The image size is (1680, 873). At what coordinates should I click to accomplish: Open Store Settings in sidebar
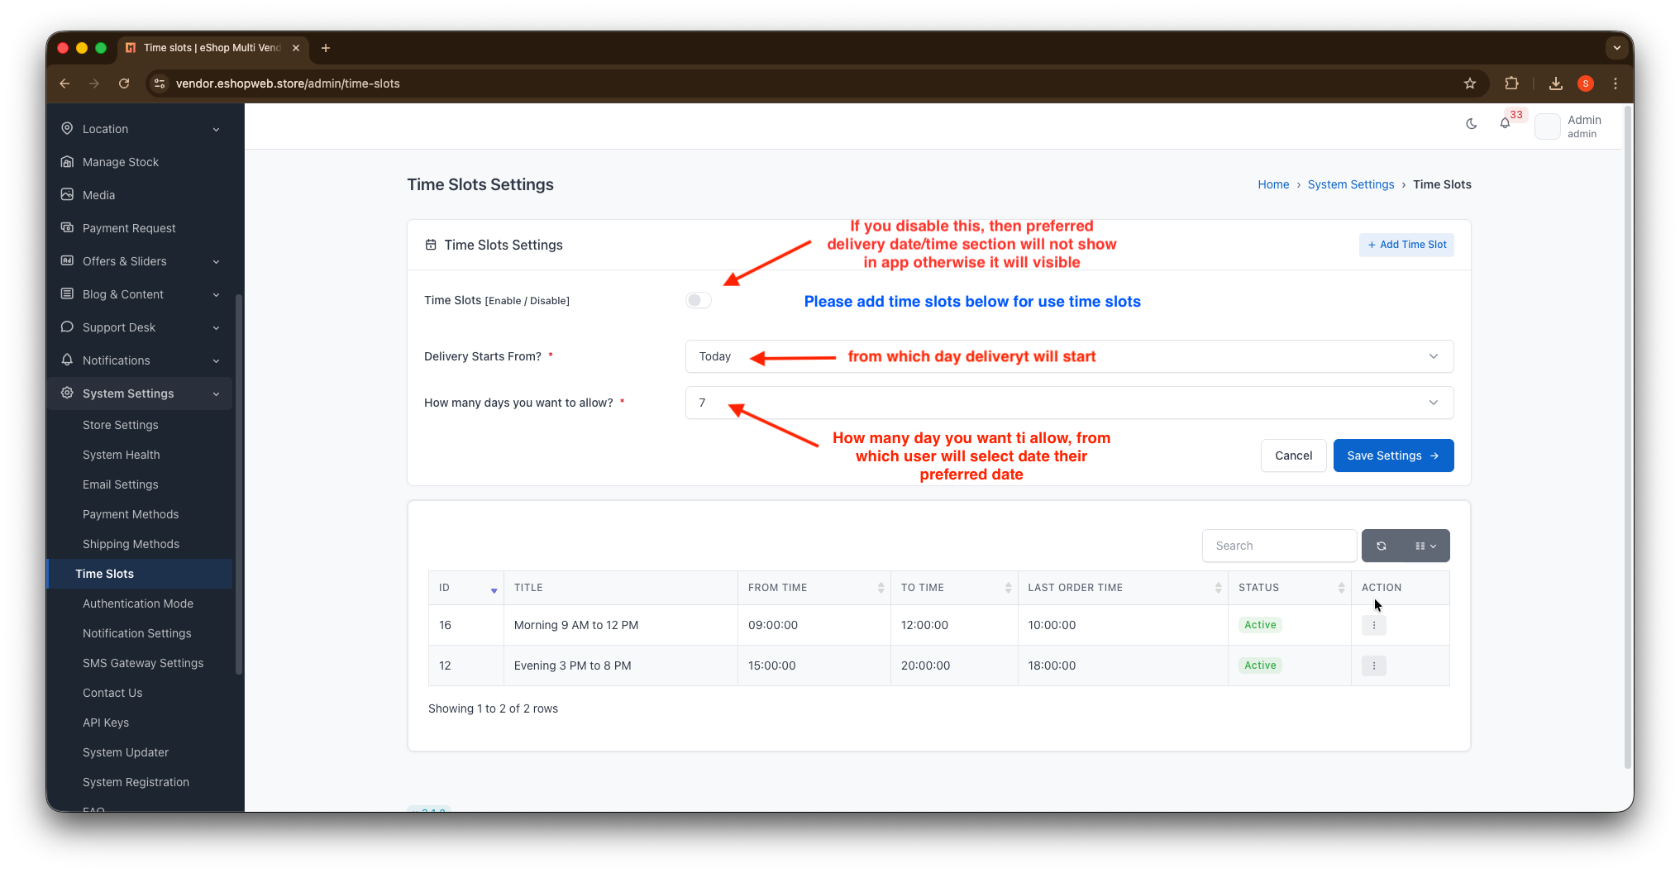click(120, 425)
